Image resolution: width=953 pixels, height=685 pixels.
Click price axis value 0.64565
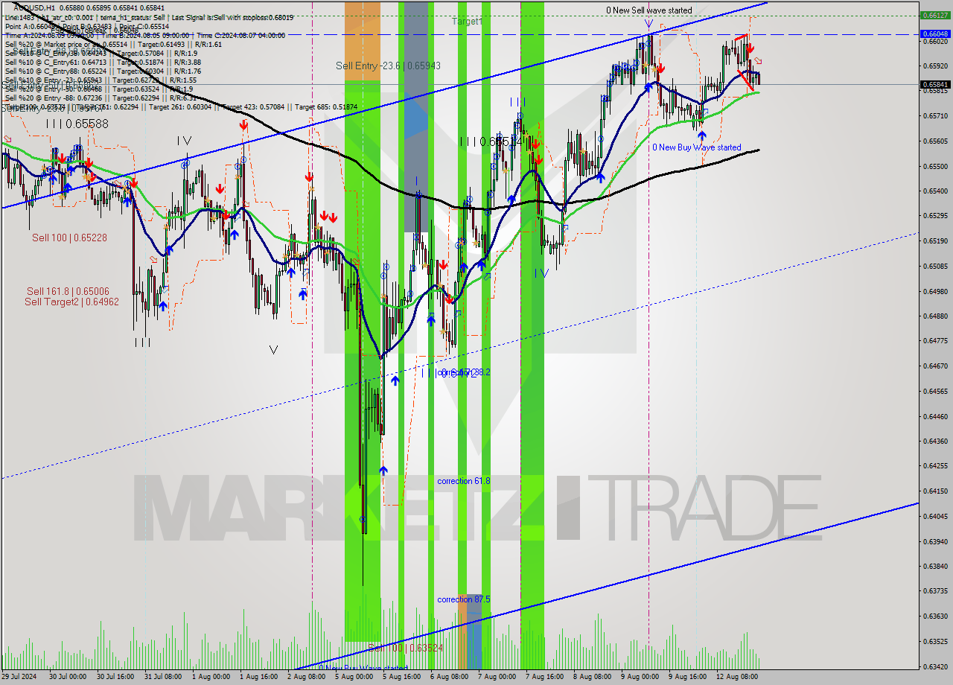click(934, 391)
